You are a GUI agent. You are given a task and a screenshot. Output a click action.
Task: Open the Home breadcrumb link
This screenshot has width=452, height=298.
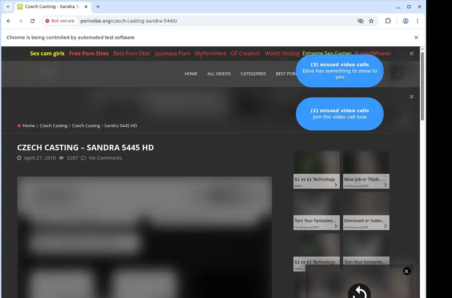(29, 126)
